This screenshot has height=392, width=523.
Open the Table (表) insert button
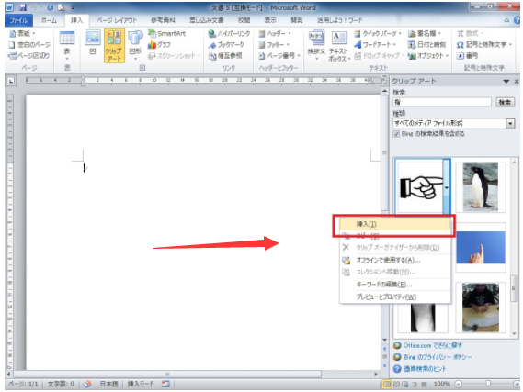67,45
